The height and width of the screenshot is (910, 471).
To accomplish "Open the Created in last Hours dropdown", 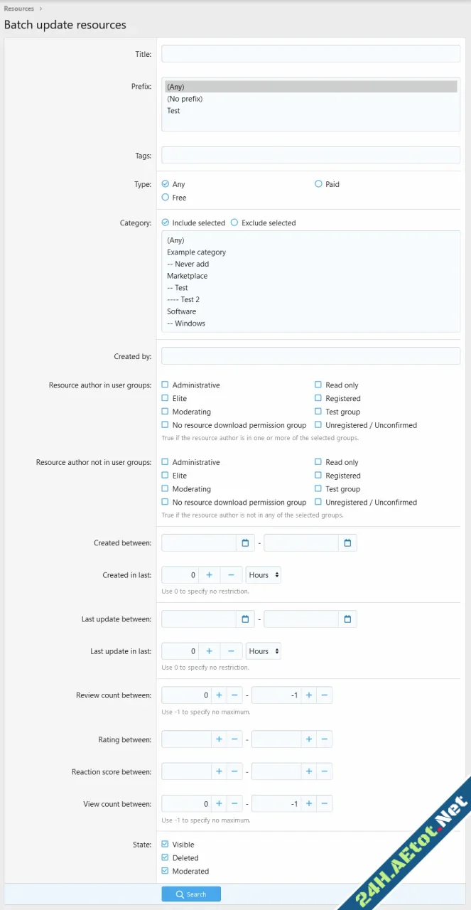I will (x=264, y=575).
